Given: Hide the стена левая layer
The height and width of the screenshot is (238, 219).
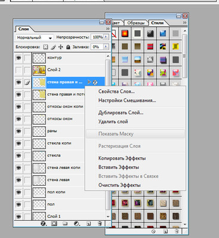Looking at the screenshot, I should coord(18,180).
